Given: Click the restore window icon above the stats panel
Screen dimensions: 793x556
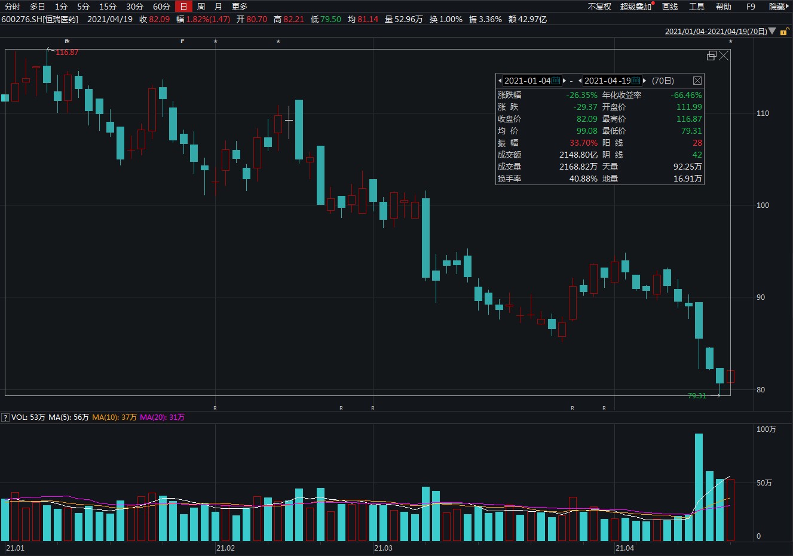Looking at the screenshot, I should click(711, 56).
